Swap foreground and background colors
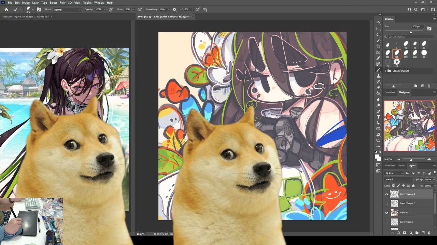 380,152
